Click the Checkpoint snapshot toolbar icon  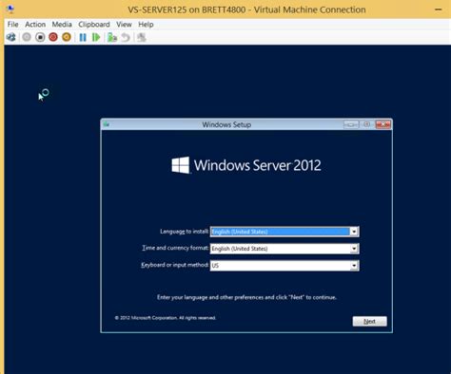pos(112,37)
